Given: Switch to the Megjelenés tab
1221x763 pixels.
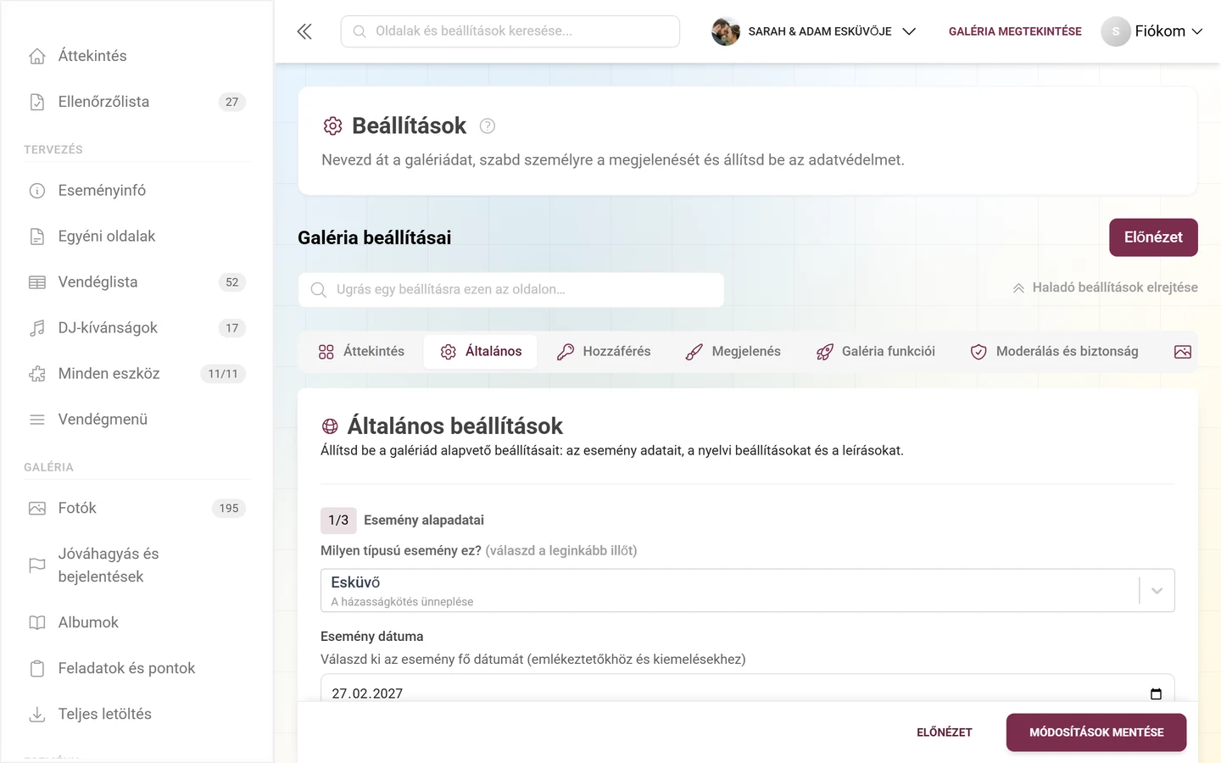Looking at the screenshot, I should (733, 352).
